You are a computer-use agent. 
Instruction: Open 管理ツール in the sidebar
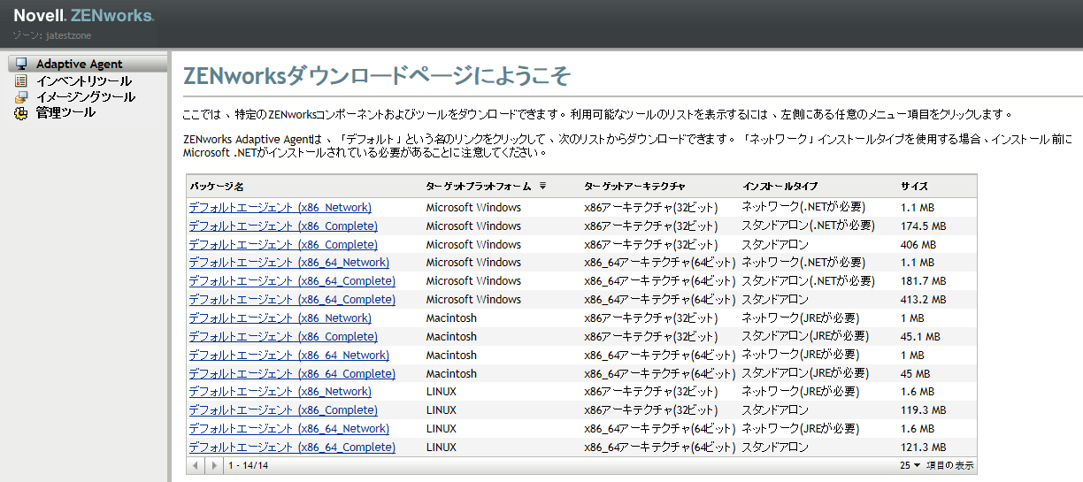click(65, 112)
